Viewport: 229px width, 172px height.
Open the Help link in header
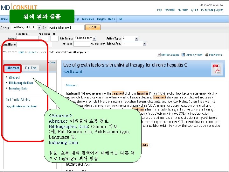click(x=159, y=10)
